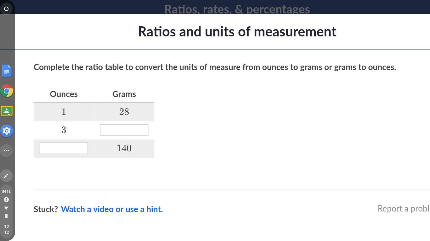The height and width of the screenshot is (241, 430).
Task: Click the Ounces column header
Action: 64,94
